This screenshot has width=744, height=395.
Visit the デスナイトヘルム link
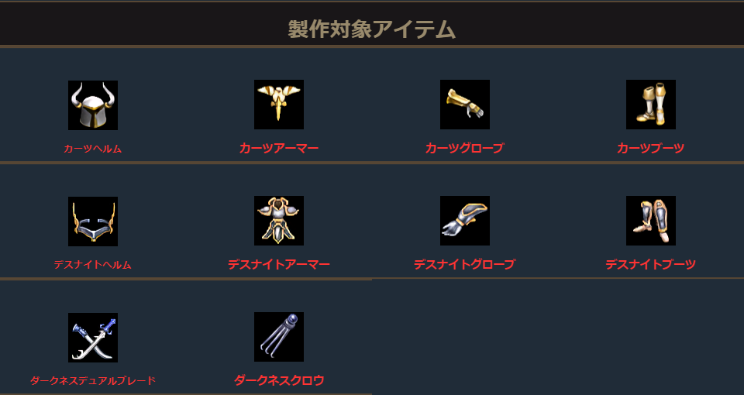click(93, 265)
